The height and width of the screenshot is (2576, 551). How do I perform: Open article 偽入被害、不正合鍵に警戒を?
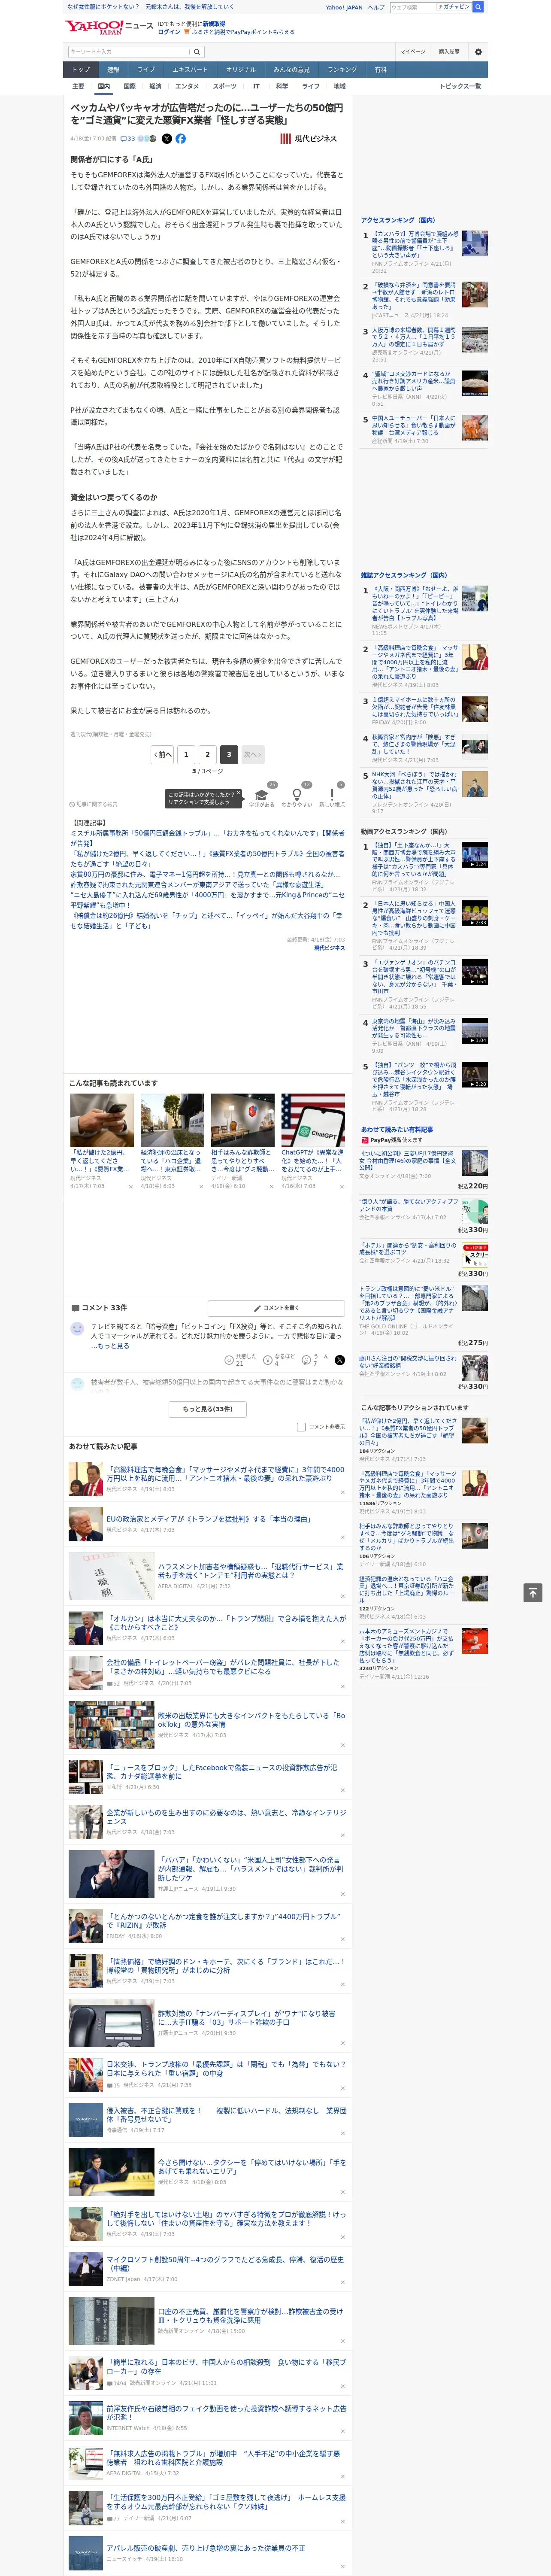pos(226,2115)
